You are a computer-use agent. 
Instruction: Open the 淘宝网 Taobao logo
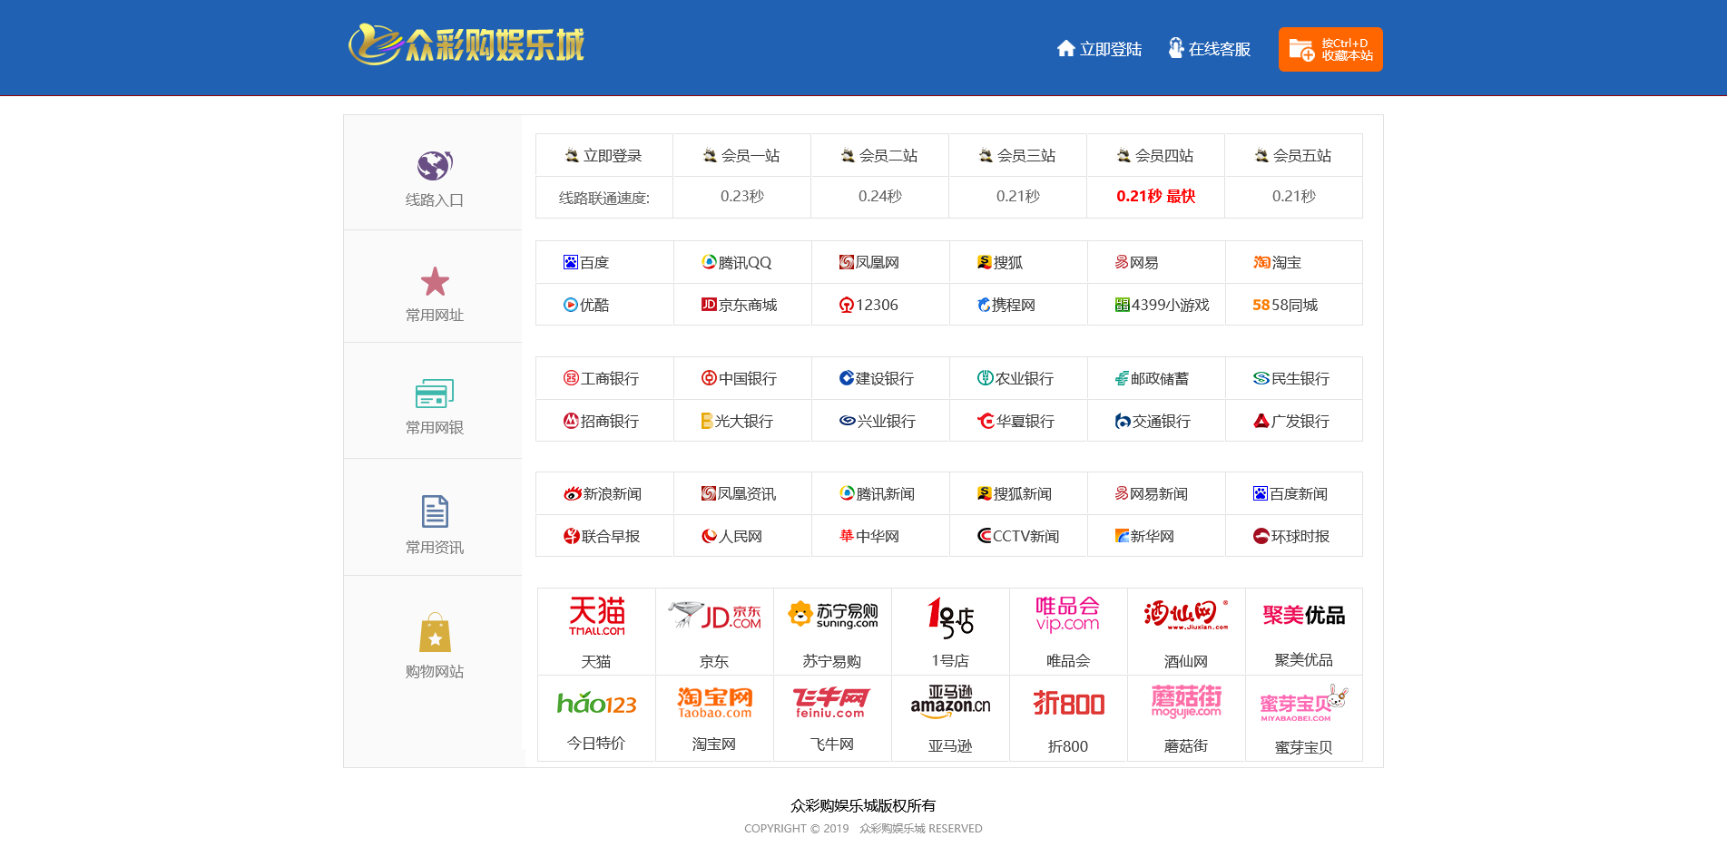(714, 703)
